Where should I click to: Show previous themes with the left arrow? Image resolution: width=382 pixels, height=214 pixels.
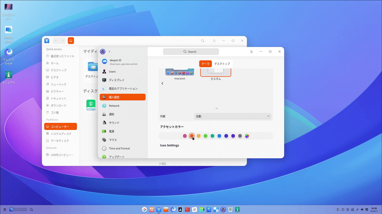pyautogui.click(x=162, y=83)
